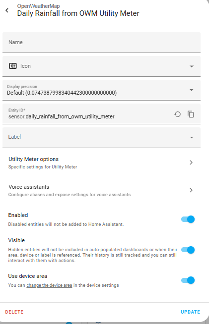Click the red DELETE button
Image resolution: width=209 pixels, height=324 pixels.
14,312
